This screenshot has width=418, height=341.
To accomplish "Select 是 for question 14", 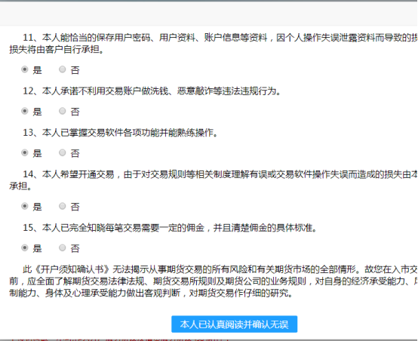I will click(25, 206).
